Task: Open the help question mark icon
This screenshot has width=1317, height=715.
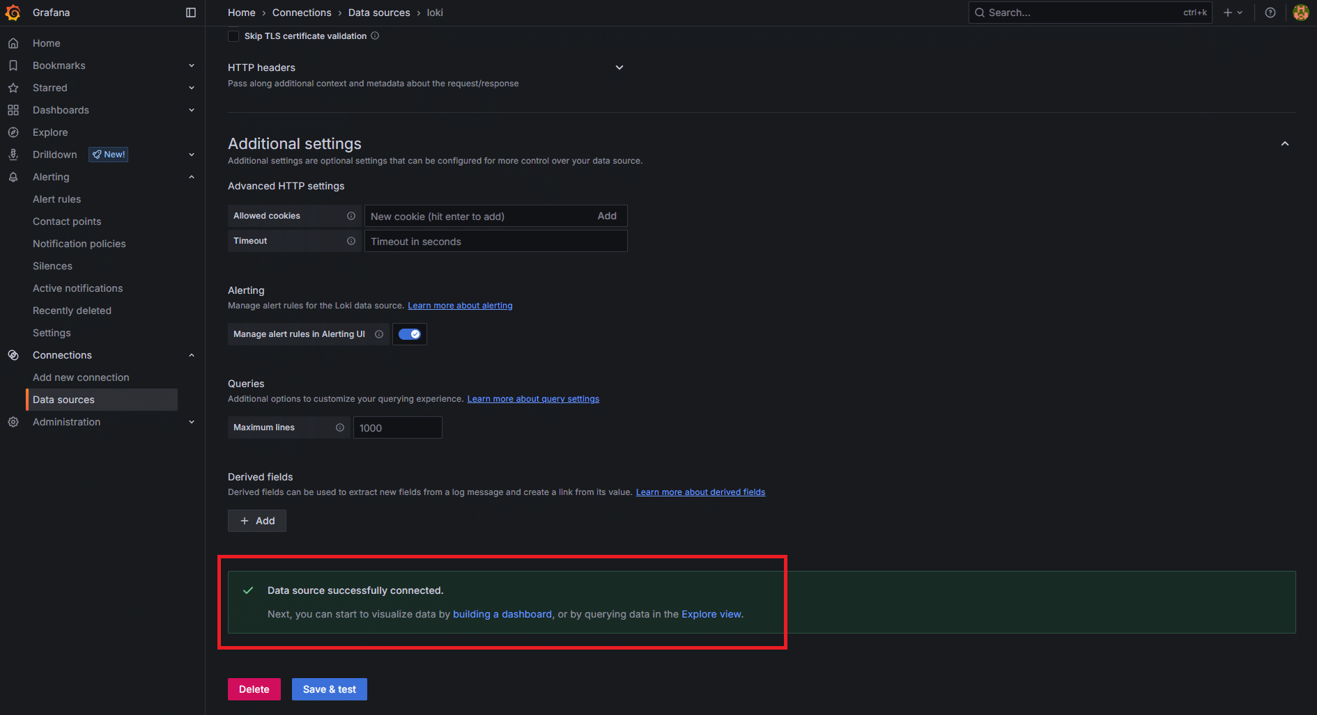Action: 1270,13
